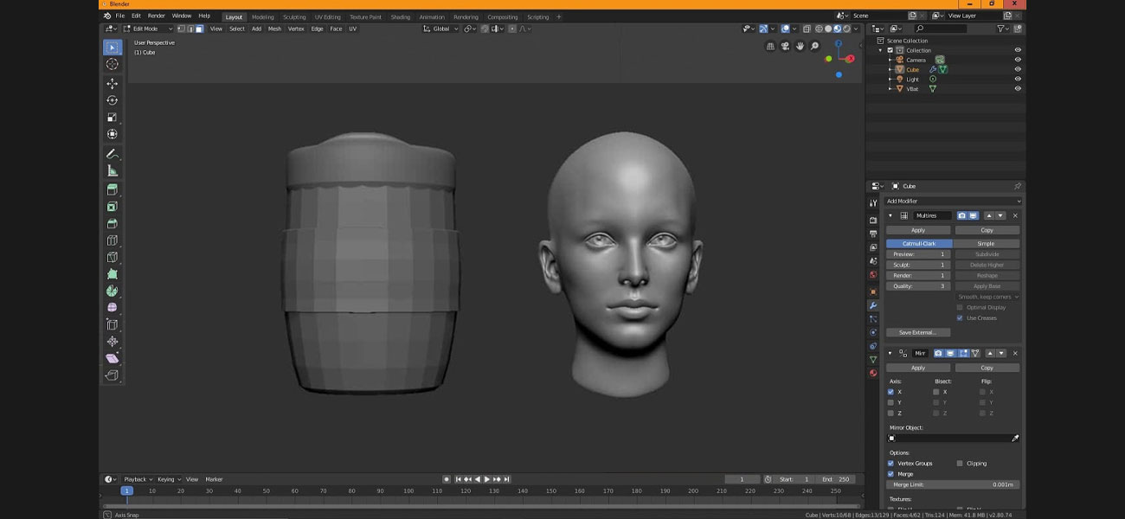Viewport: 1125px width, 519px height.
Task: Toggle proportional editing in the header
Action: [x=514, y=29]
